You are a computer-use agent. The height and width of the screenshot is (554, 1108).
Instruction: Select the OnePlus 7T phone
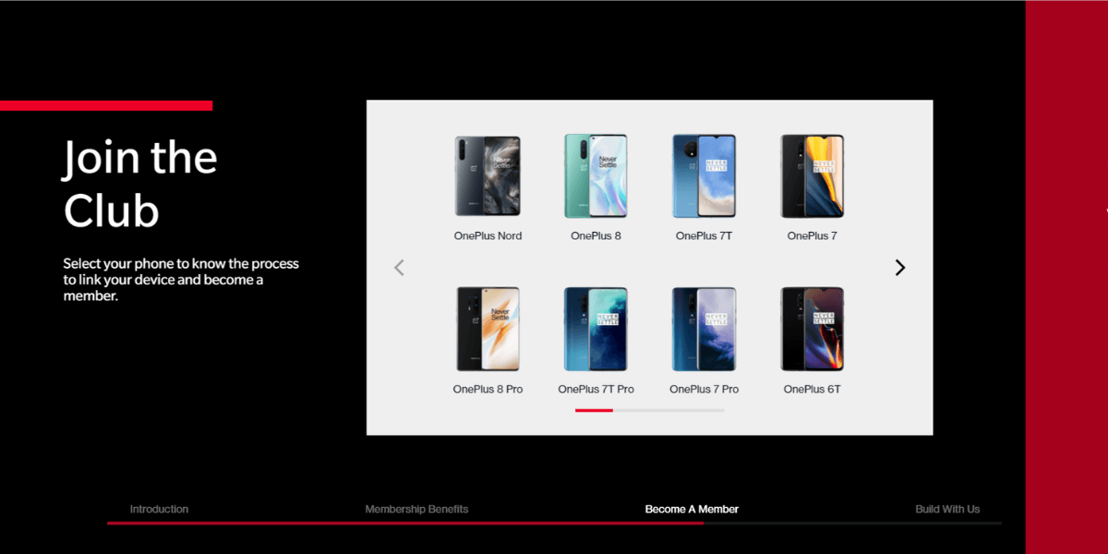click(704, 175)
